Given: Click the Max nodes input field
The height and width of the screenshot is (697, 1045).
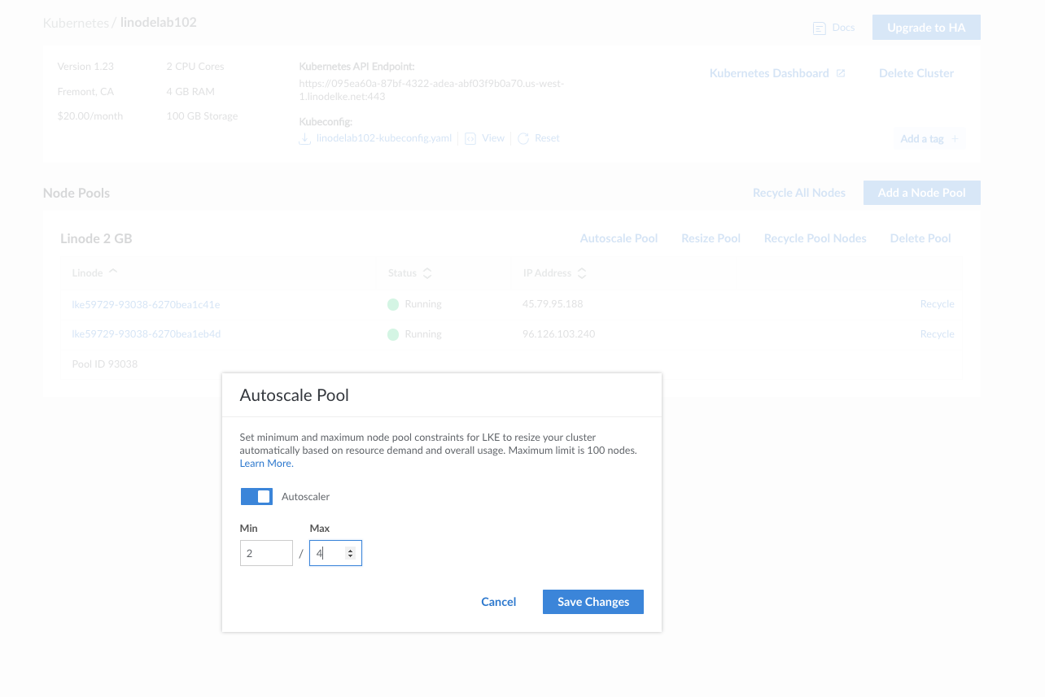Looking at the screenshot, I should (330, 553).
